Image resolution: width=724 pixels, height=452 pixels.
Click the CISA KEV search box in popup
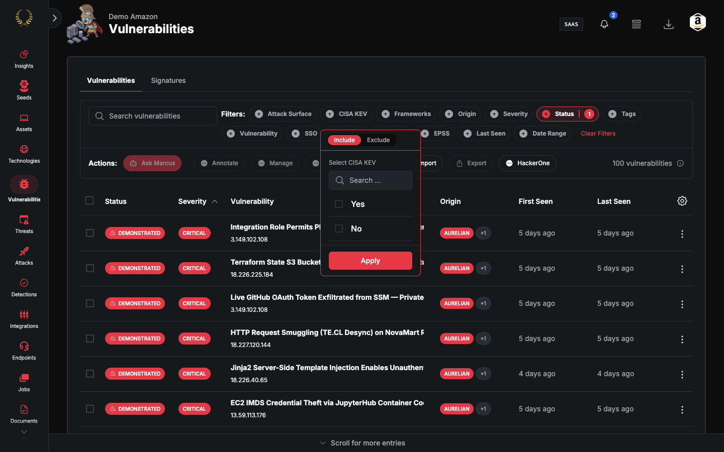[x=371, y=180]
